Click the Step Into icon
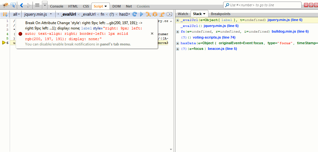Image resolution: width=318 pixels, height=152 pixels. [x=148, y=14]
